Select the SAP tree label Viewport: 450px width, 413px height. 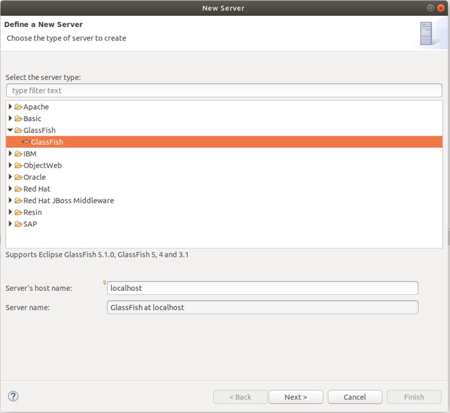coord(30,224)
